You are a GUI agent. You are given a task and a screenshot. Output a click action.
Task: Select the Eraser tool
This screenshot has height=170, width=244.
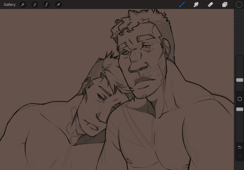(211, 5)
